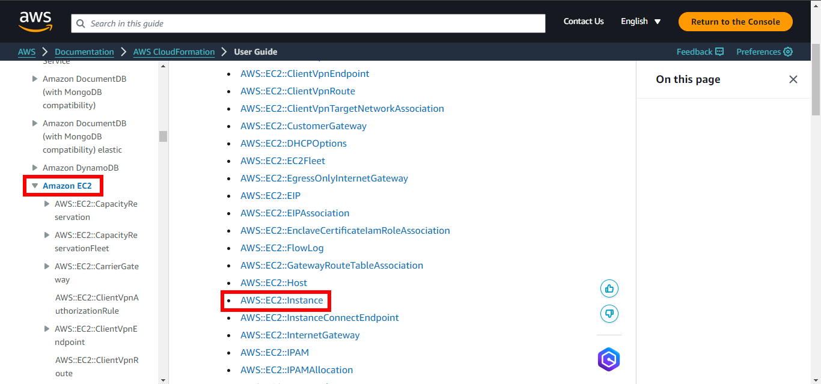This screenshot has width=821, height=384.
Task: Expand the Amazon DynamoDB tree node
Action: (35, 168)
